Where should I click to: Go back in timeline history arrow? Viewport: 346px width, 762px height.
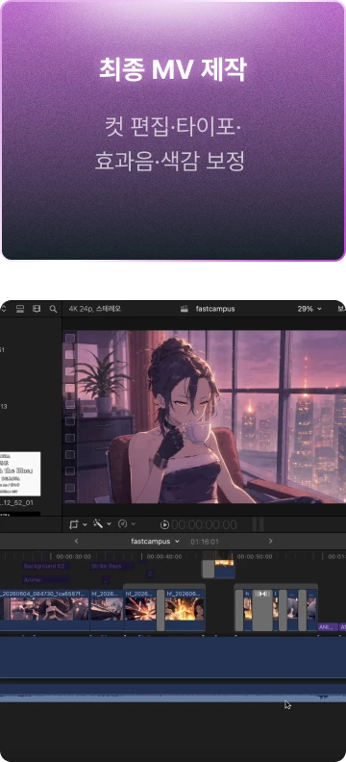[76, 542]
